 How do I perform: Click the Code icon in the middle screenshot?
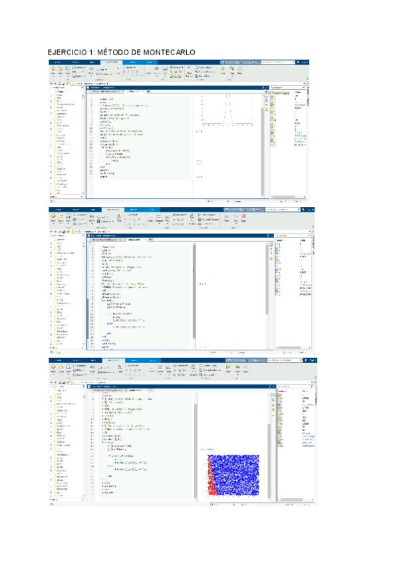(150, 217)
